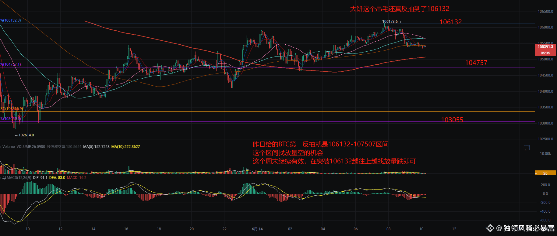Click the 08 tick on the time axis

[x=389, y=229]
